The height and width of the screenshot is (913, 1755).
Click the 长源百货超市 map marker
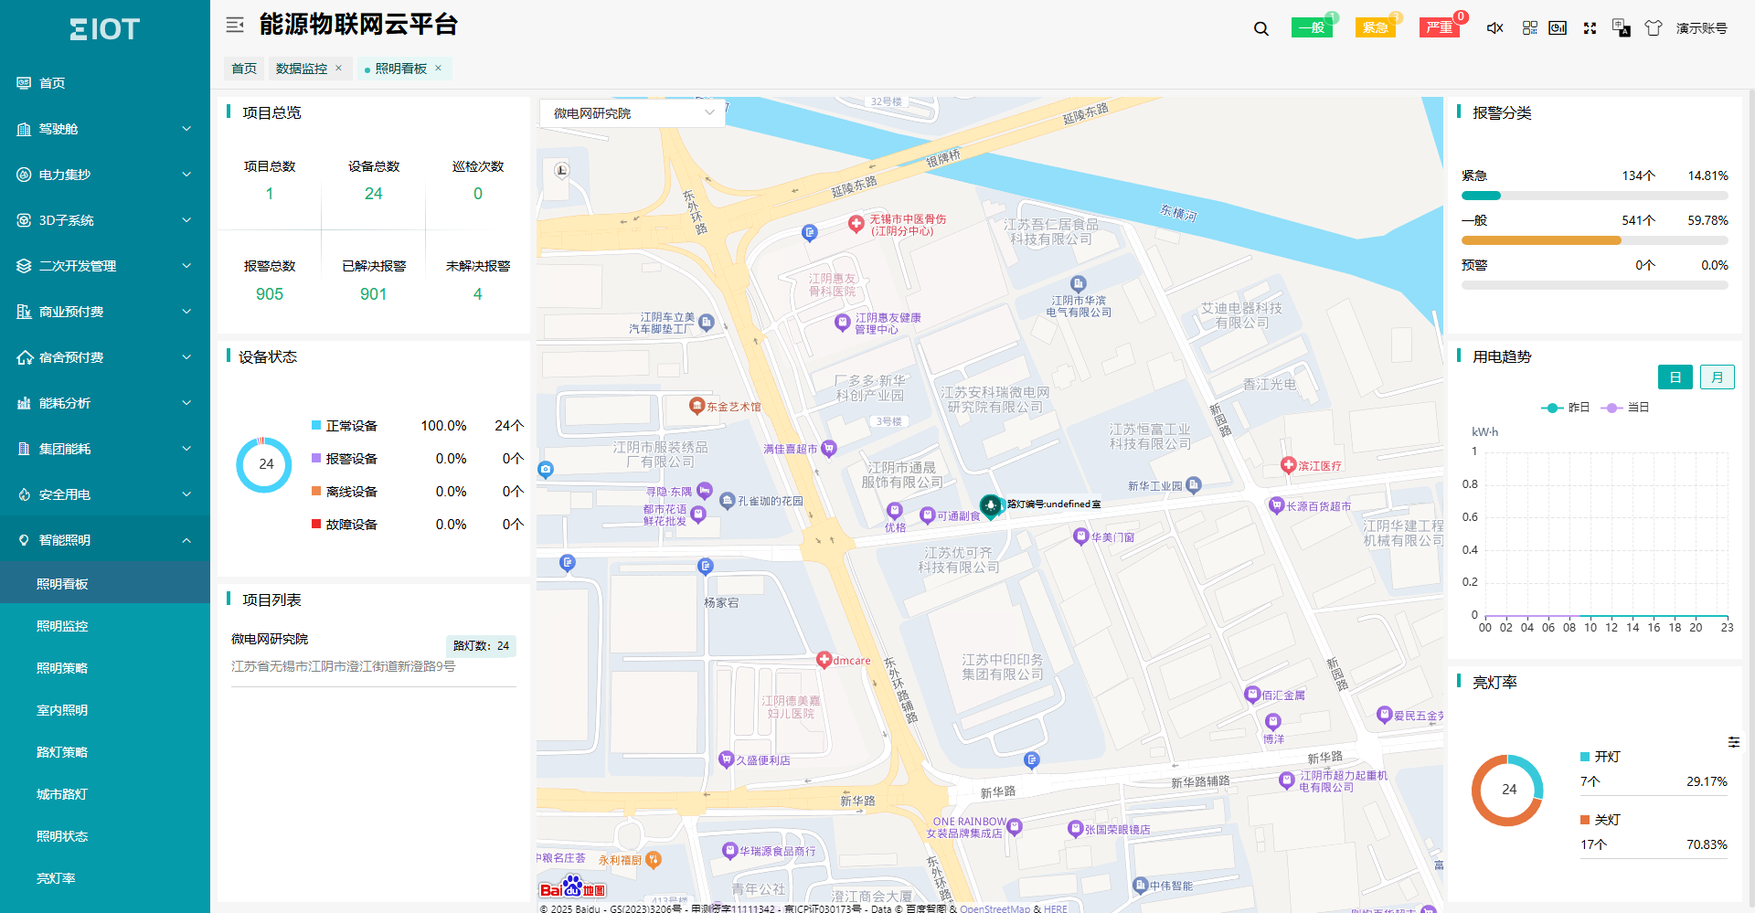click(x=1276, y=504)
